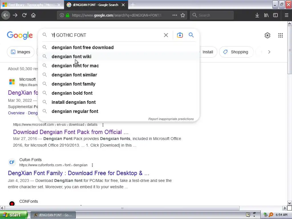The image size is (292, 219).
Task: Search by image with camera icon
Action: (x=180, y=35)
